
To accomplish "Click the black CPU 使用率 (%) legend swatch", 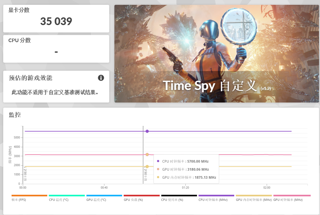I will pos(179,195).
